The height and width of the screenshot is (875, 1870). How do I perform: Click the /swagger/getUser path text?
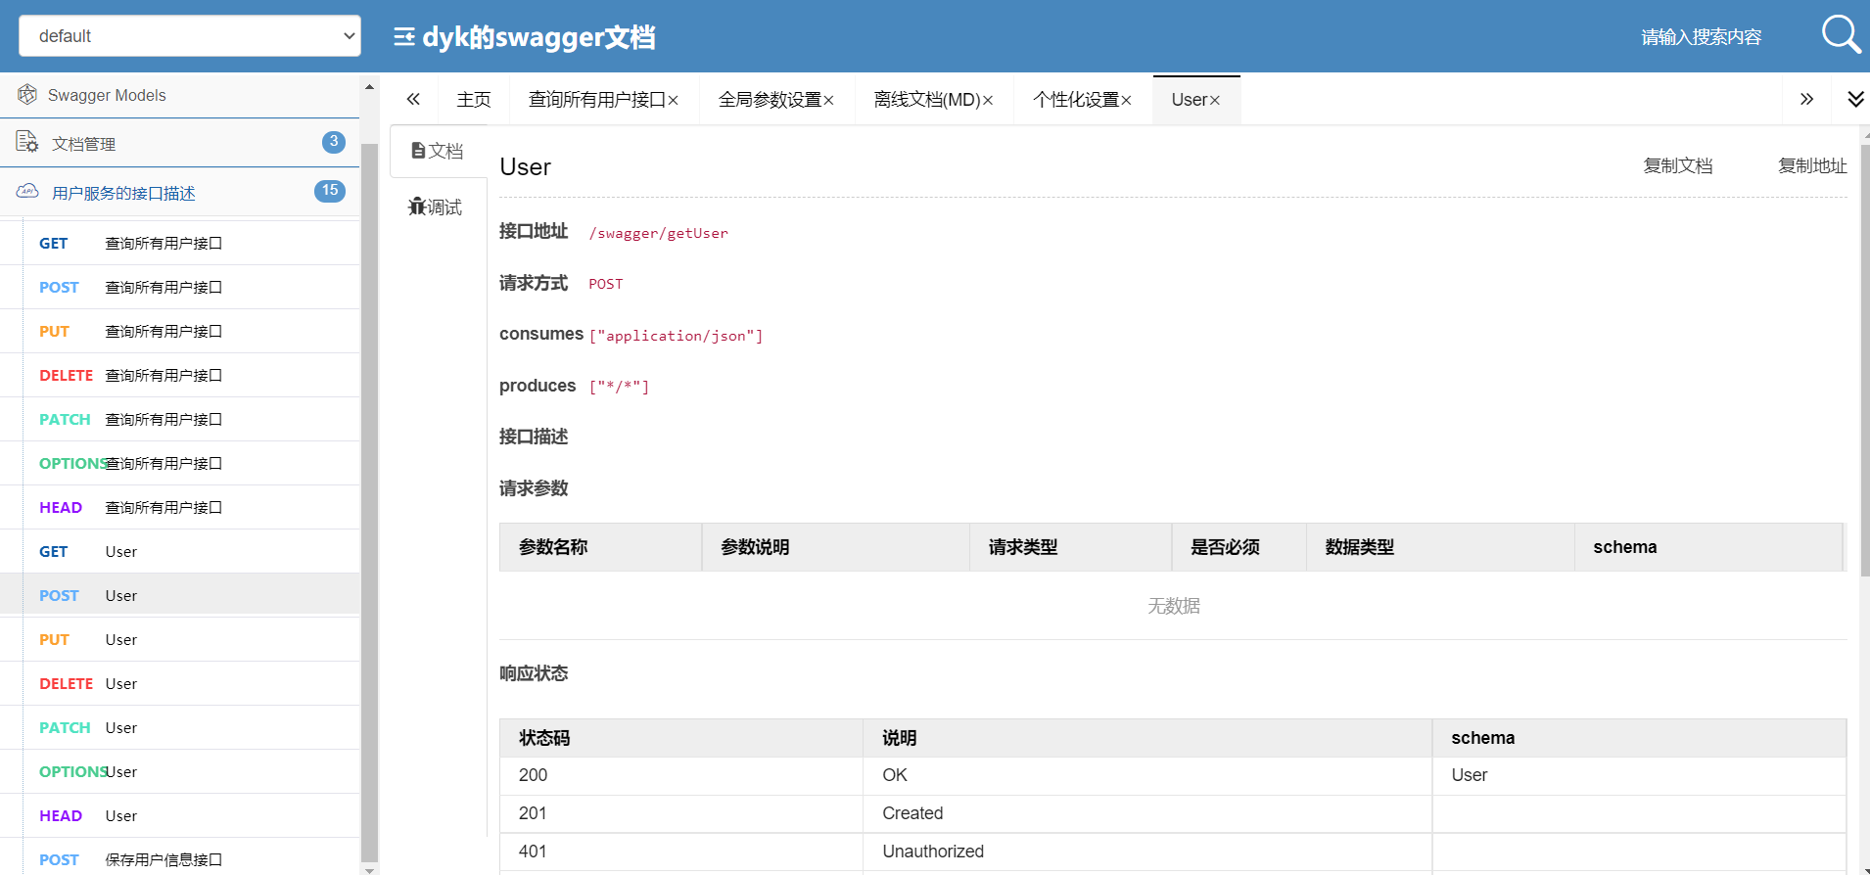point(658,233)
